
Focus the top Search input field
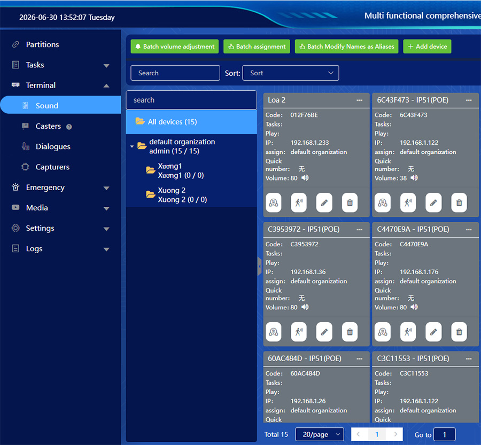pyautogui.click(x=175, y=73)
